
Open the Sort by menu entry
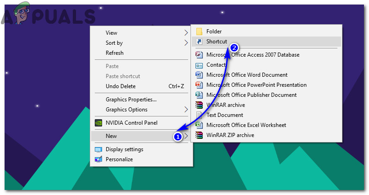click(141, 43)
